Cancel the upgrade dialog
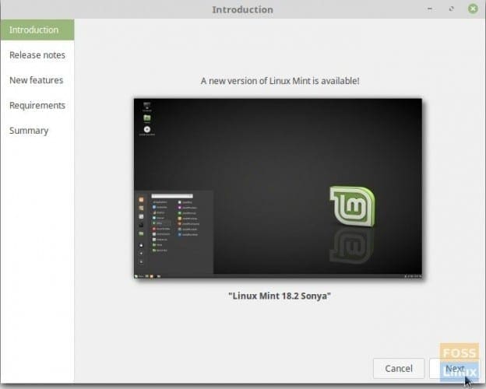Viewport: 486px width, 389px height. 399,368
